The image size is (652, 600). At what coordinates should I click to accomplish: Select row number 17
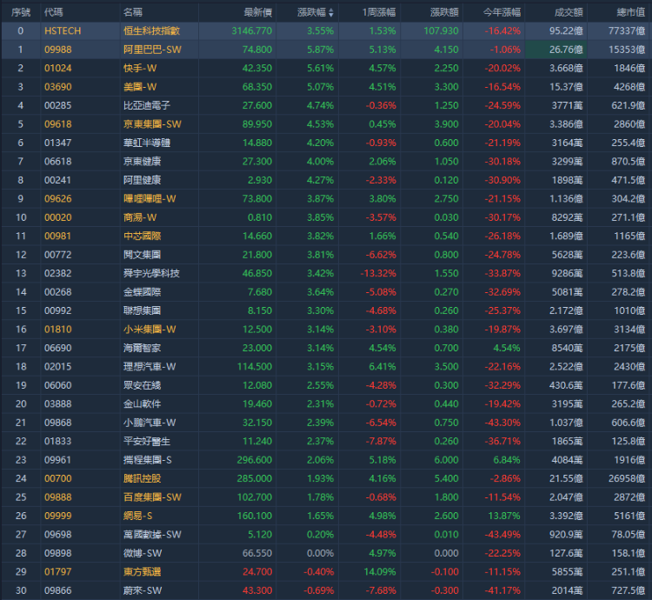coord(21,348)
